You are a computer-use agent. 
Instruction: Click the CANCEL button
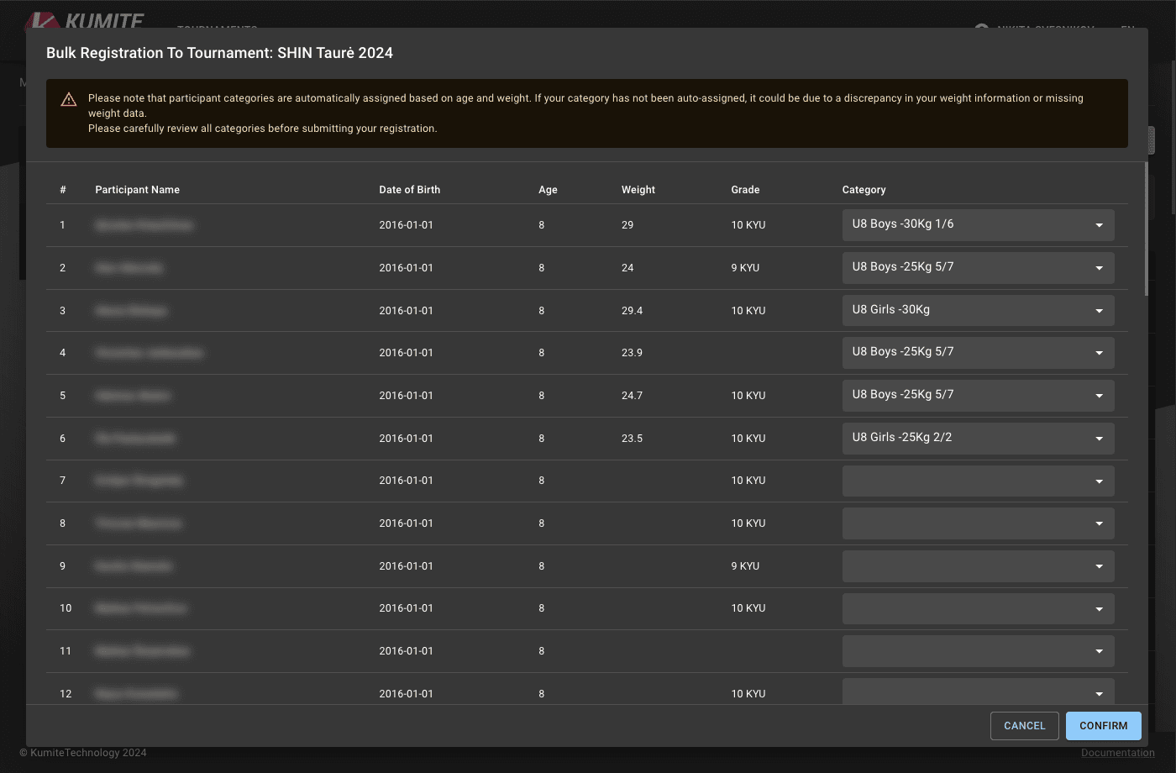click(x=1024, y=725)
